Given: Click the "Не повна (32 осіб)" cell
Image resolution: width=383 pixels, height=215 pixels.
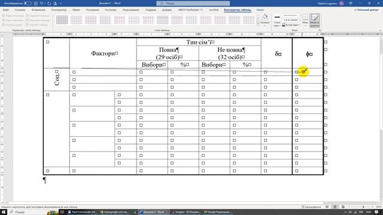Looking at the screenshot, I should (230, 53).
